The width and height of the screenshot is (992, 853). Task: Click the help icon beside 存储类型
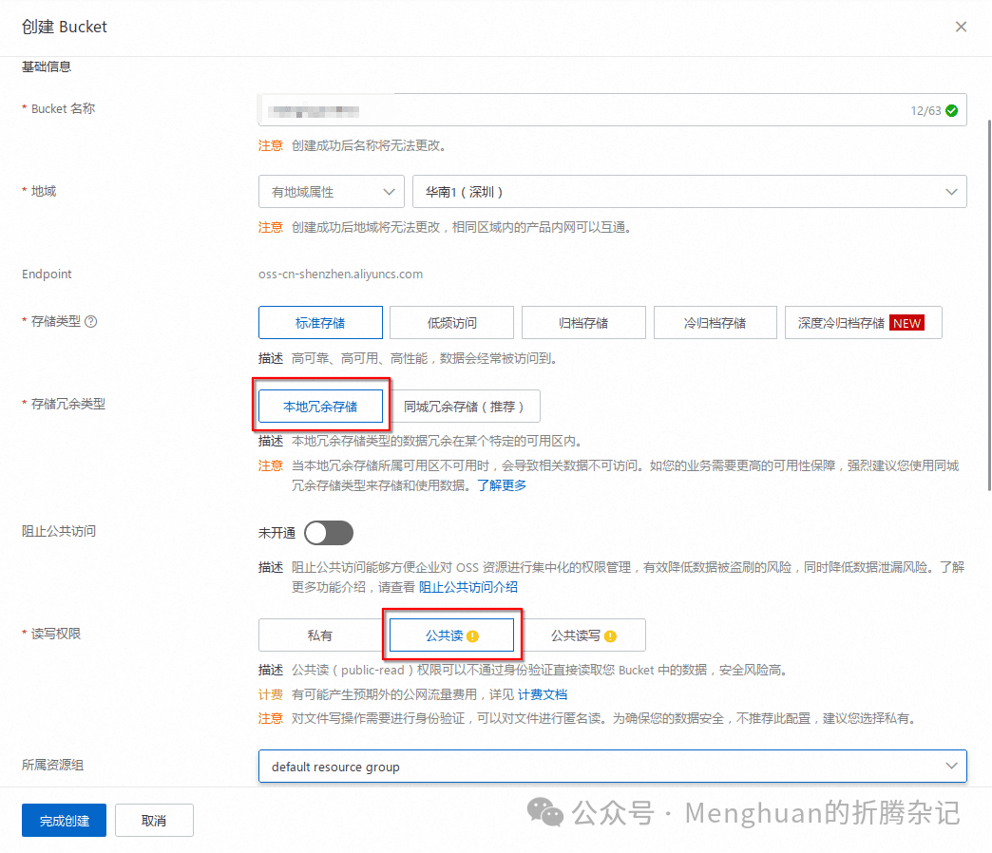point(91,321)
